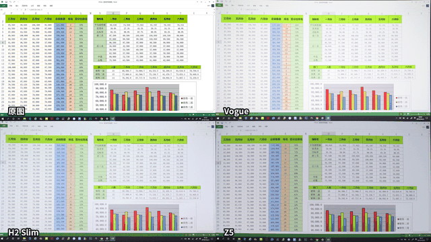Viewport: 431px width, 242px height.
Task: Click the 销售三部 legend entry in 原图 chart
Action: (187, 107)
